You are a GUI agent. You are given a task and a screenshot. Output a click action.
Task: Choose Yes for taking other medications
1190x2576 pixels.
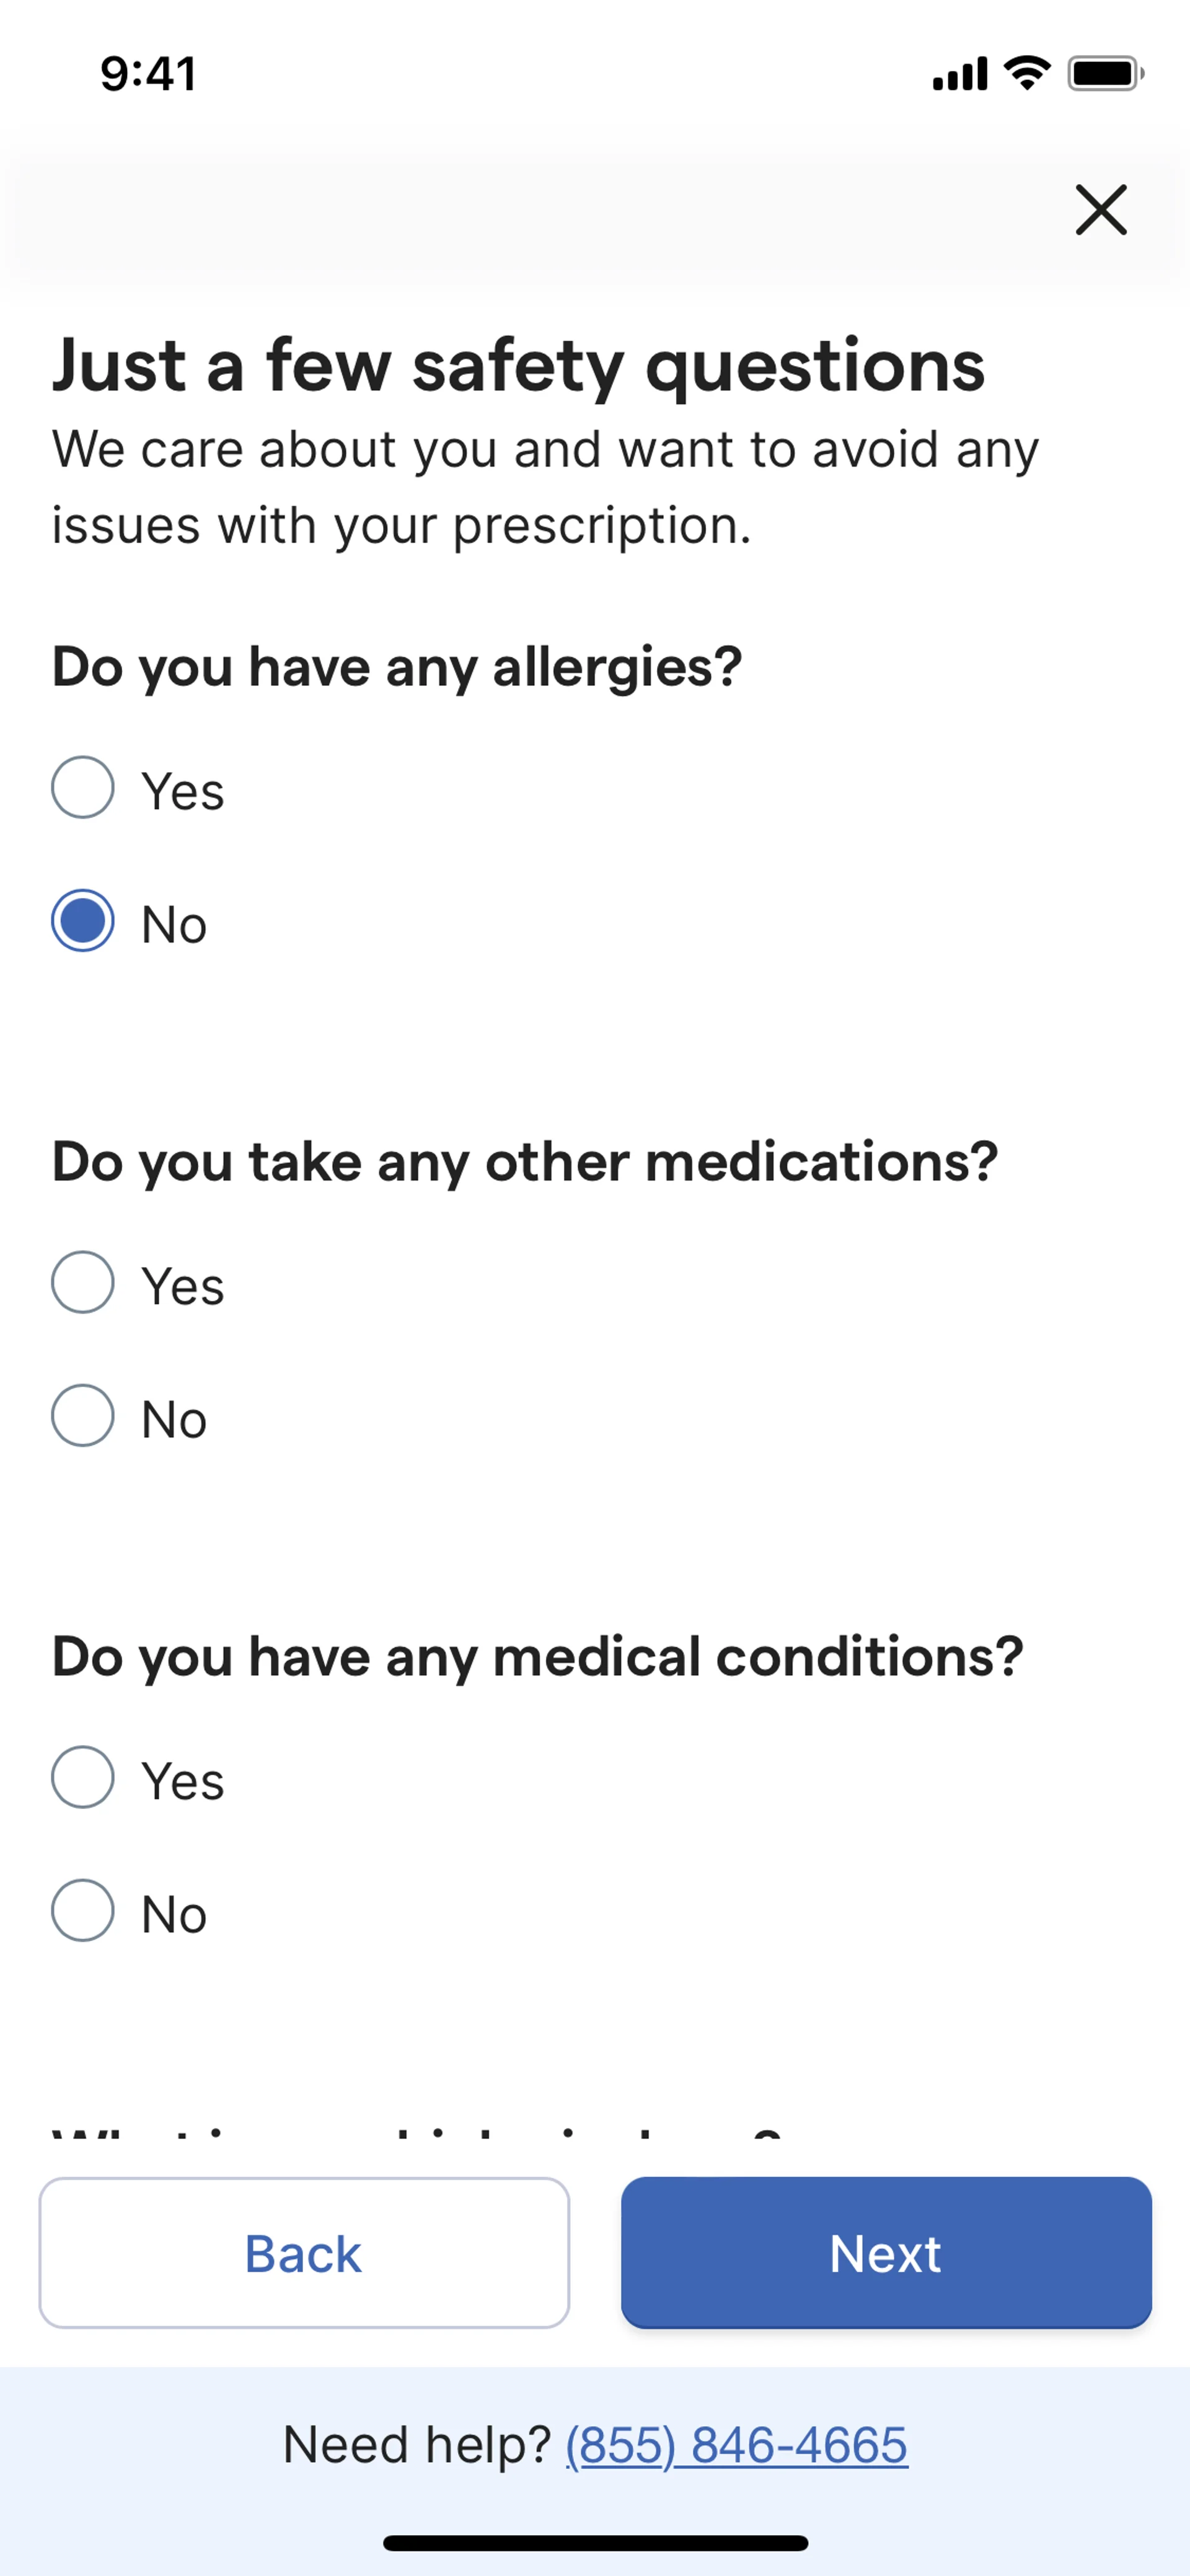click(83, 1282)
